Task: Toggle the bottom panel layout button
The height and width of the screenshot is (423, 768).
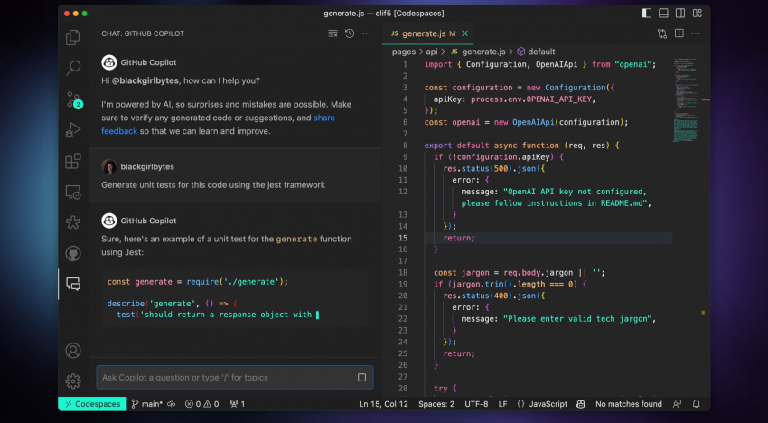Action: coord(663,14)
